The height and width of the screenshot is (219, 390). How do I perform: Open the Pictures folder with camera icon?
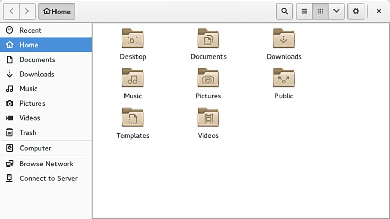(208, 79)
